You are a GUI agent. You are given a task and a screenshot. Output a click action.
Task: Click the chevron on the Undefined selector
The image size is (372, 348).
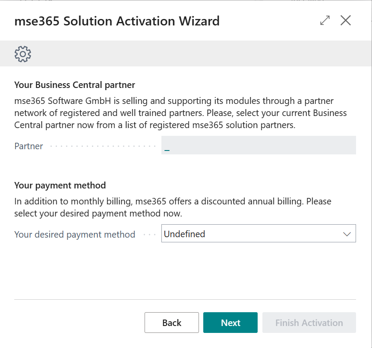pyautogui.click(x=348, y=233)
